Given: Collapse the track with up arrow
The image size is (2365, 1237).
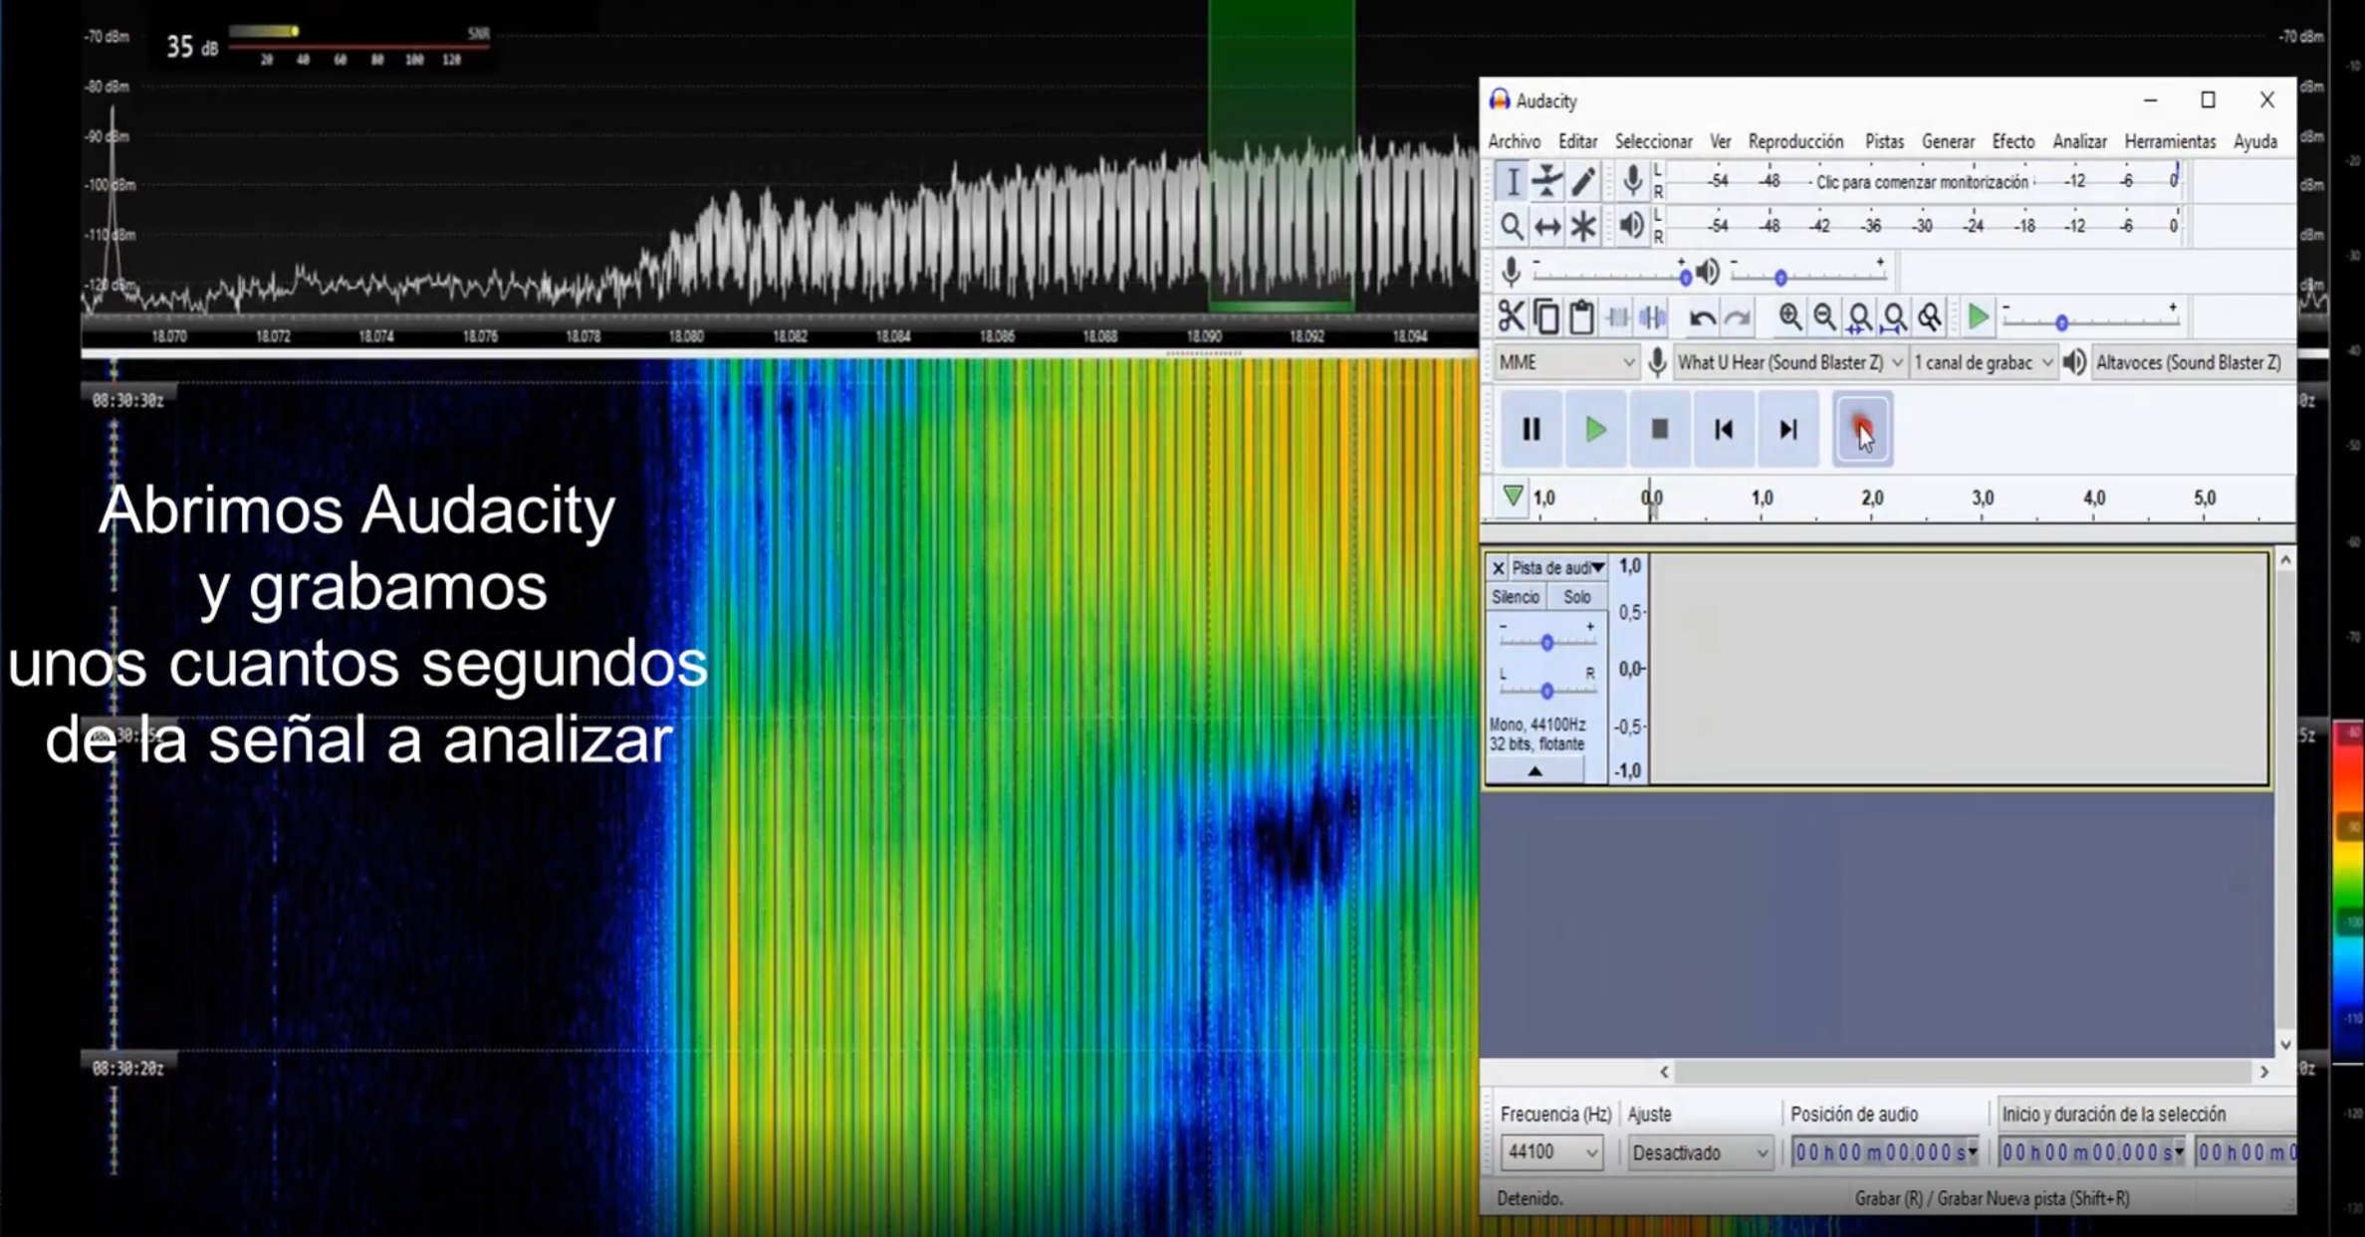Looking at the screenshot, I should [1535, 771].
